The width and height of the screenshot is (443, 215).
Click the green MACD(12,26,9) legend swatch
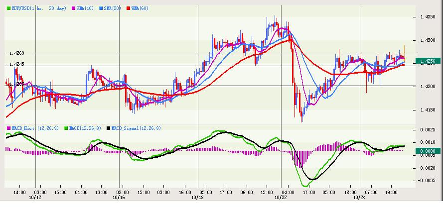coord(65,128)
